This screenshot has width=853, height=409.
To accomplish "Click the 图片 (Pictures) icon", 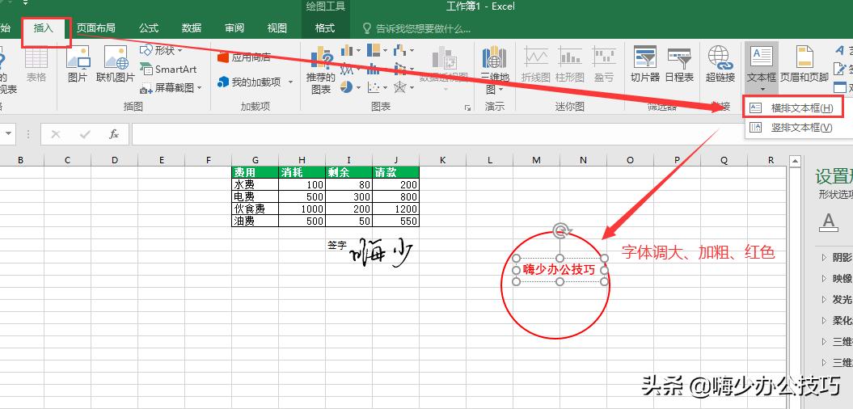I will click(78, 64).
